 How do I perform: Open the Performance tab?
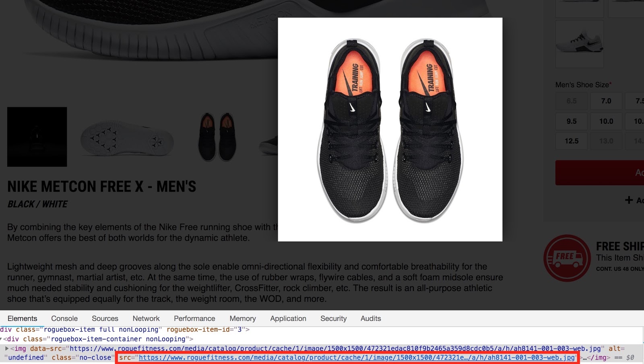click(x=194, y=319)
